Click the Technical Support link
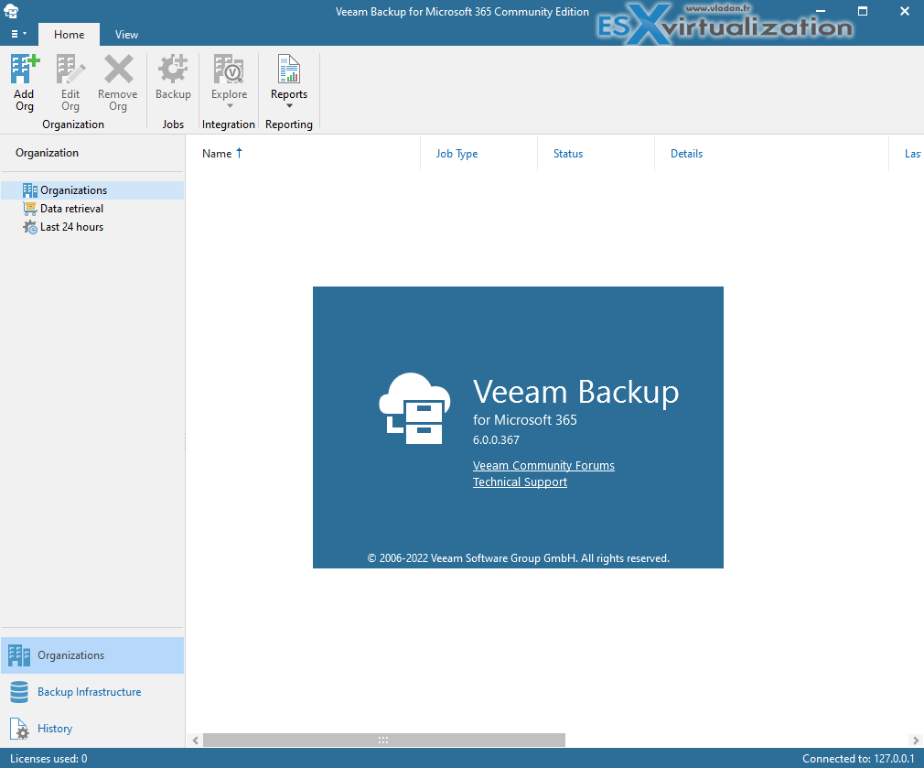924x768 pixels. (x=520, y=481)
